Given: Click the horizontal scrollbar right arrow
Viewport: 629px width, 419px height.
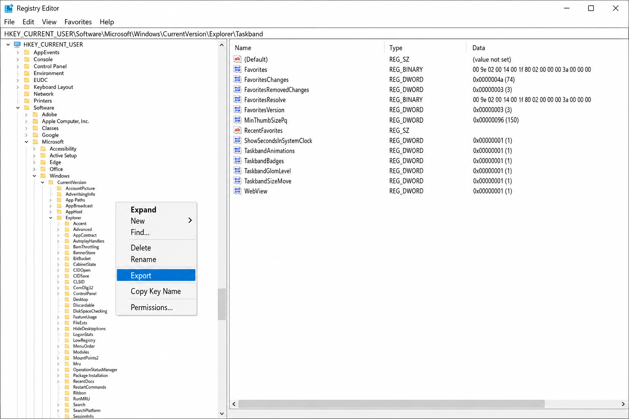Looking at the screenshot, I should point(623,404).
